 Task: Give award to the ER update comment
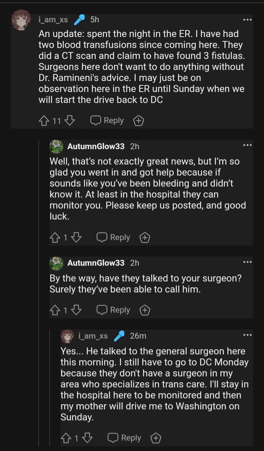coord(138,121)
